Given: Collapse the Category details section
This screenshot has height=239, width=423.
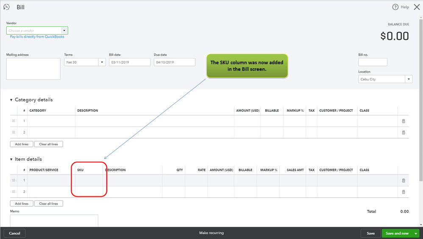Looking at the screenshot, I should [11, 100].
